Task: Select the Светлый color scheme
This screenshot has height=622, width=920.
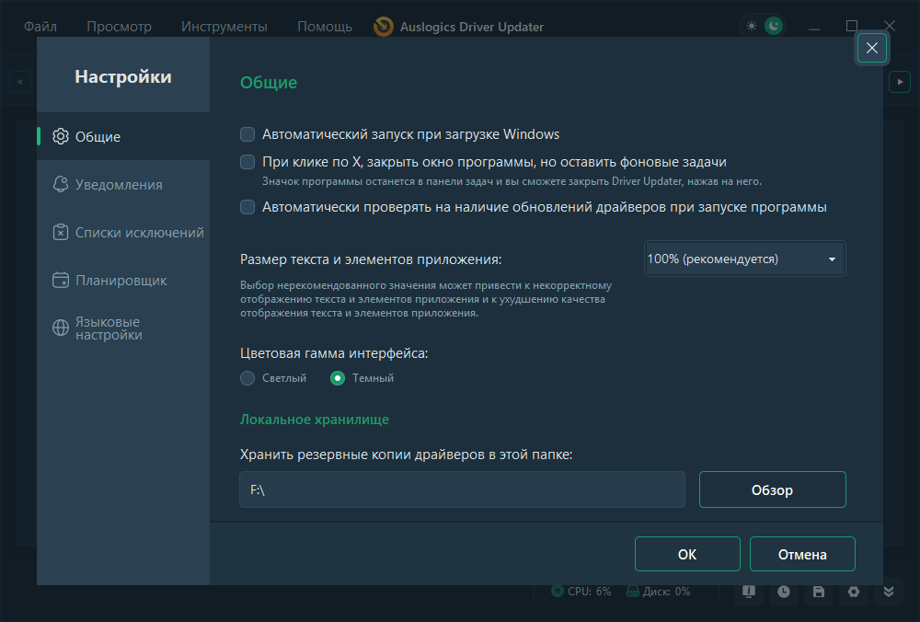Action: [x=247, y=378]
